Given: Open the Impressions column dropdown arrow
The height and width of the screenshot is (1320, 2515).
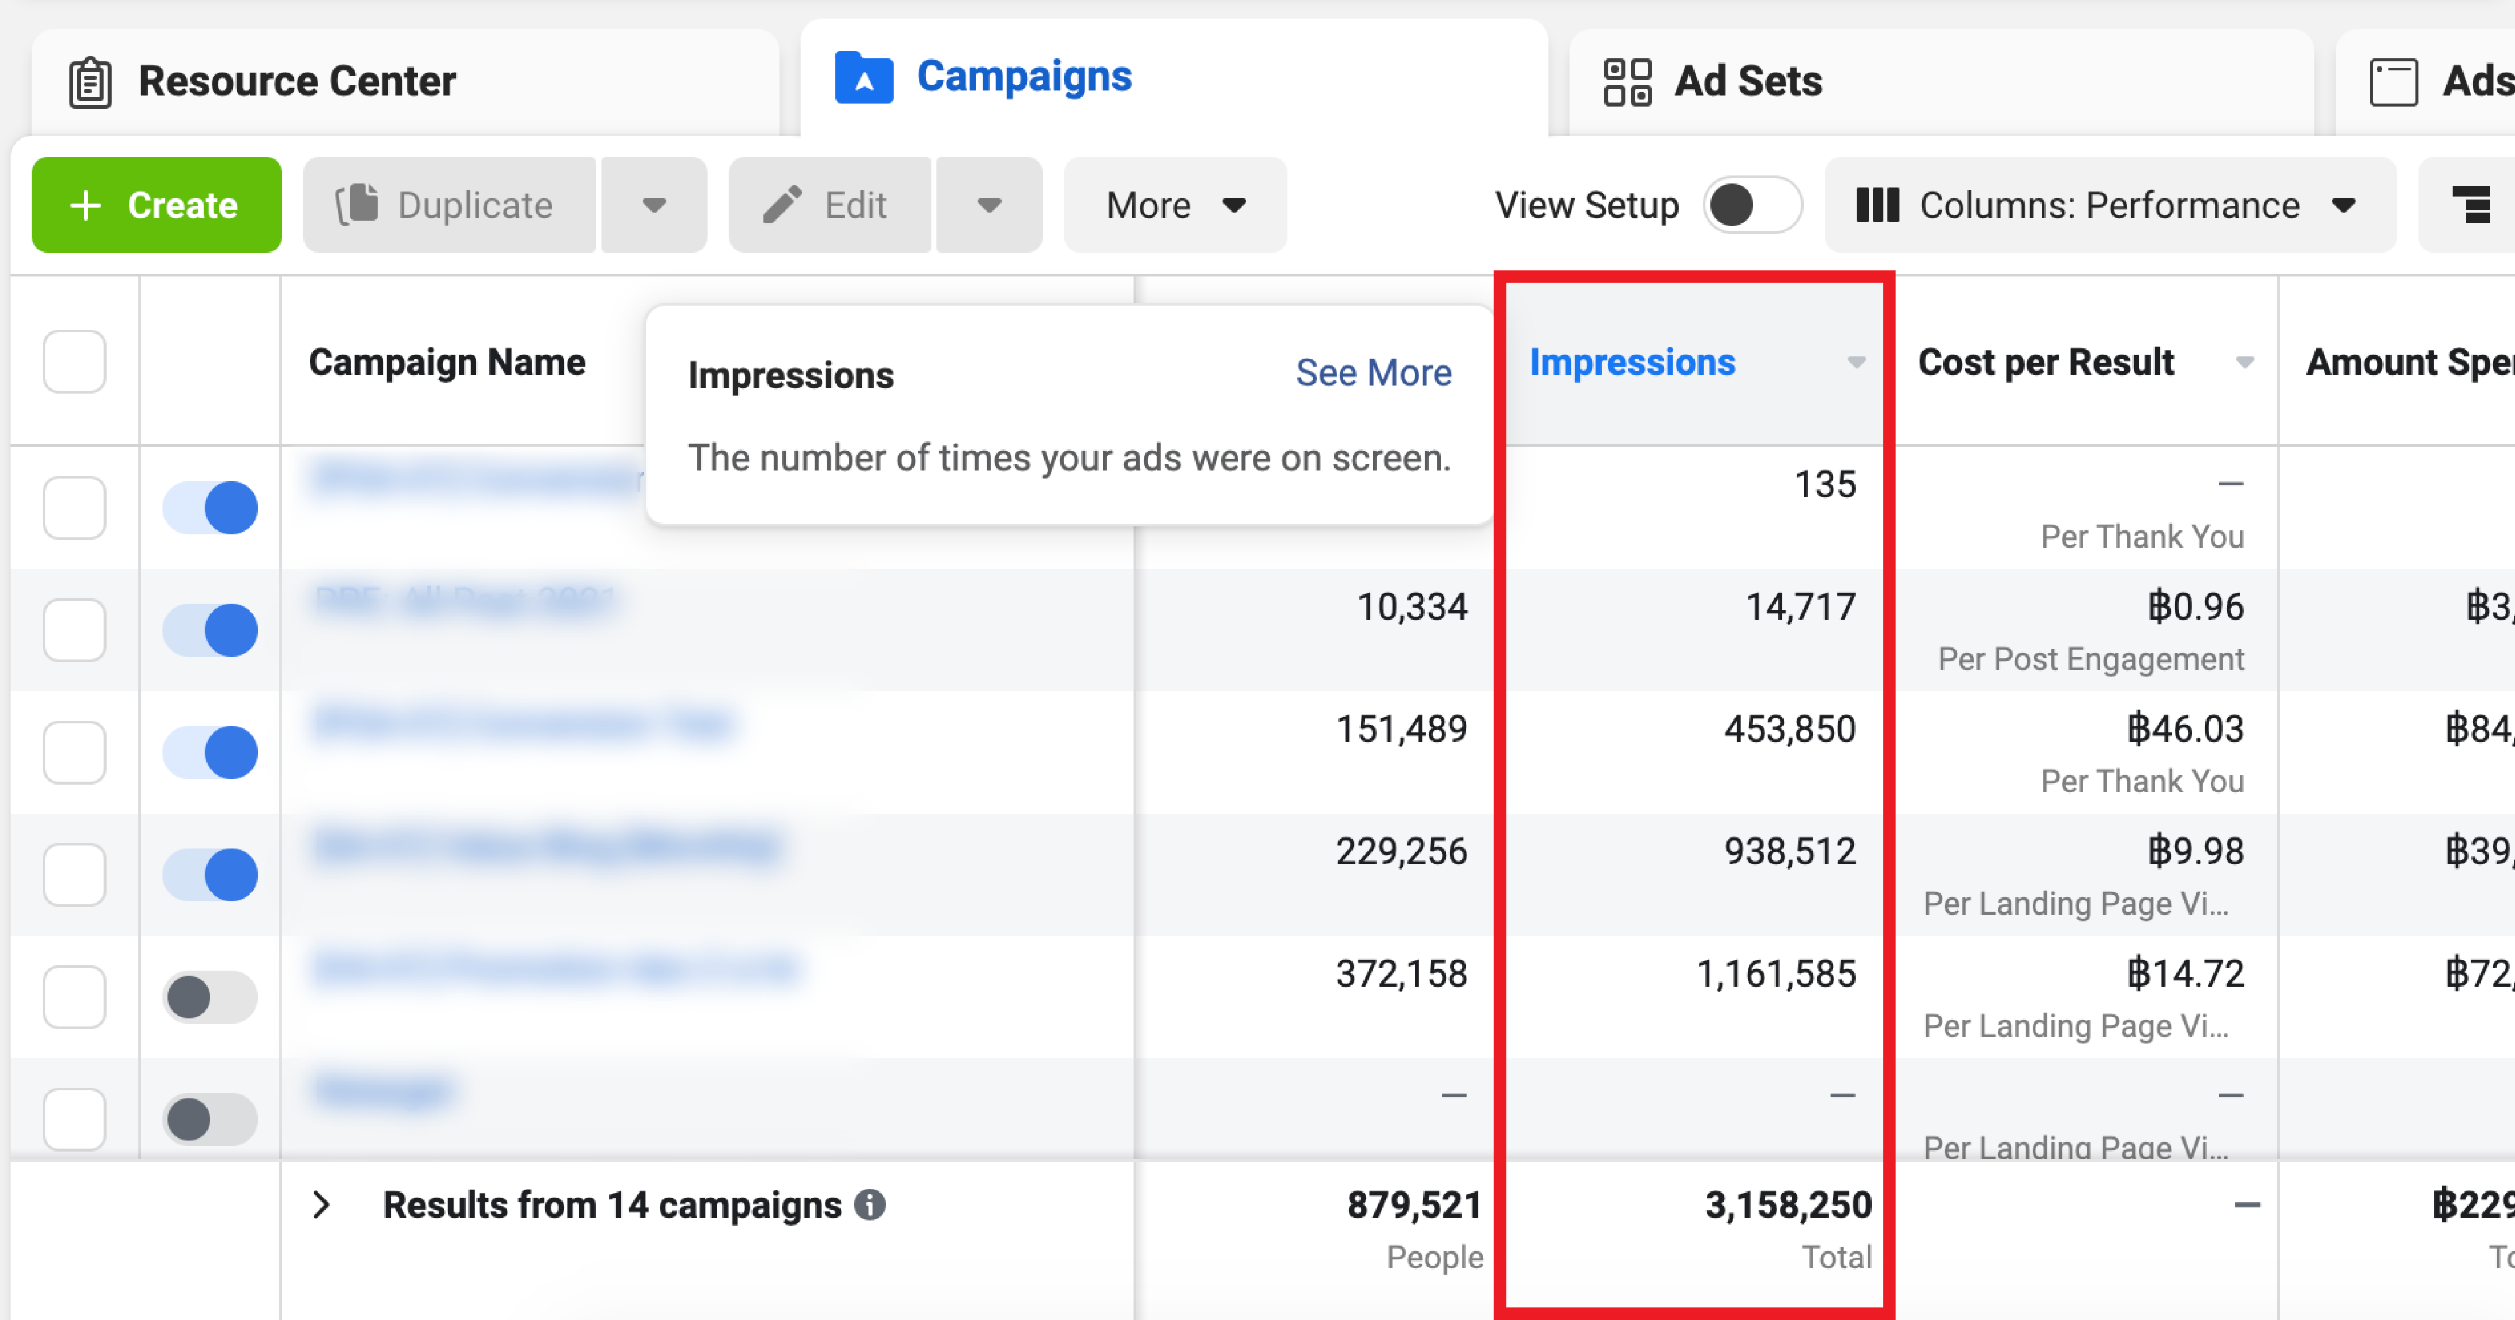Looking at the screenshot, I should 1856,363.
